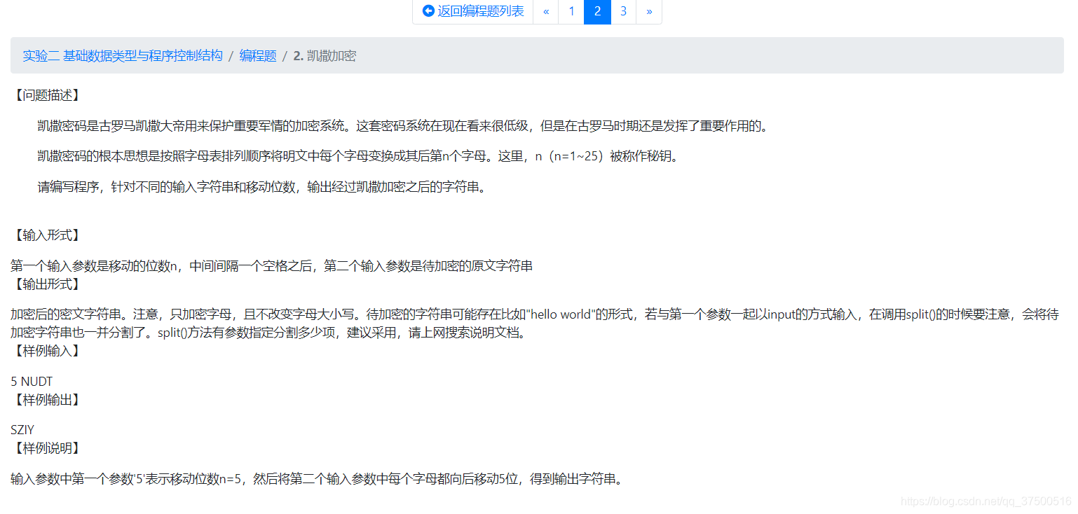Select the 【问题描述】 section heading
This screenshot has height=514, width=1078.
point(47,95)
